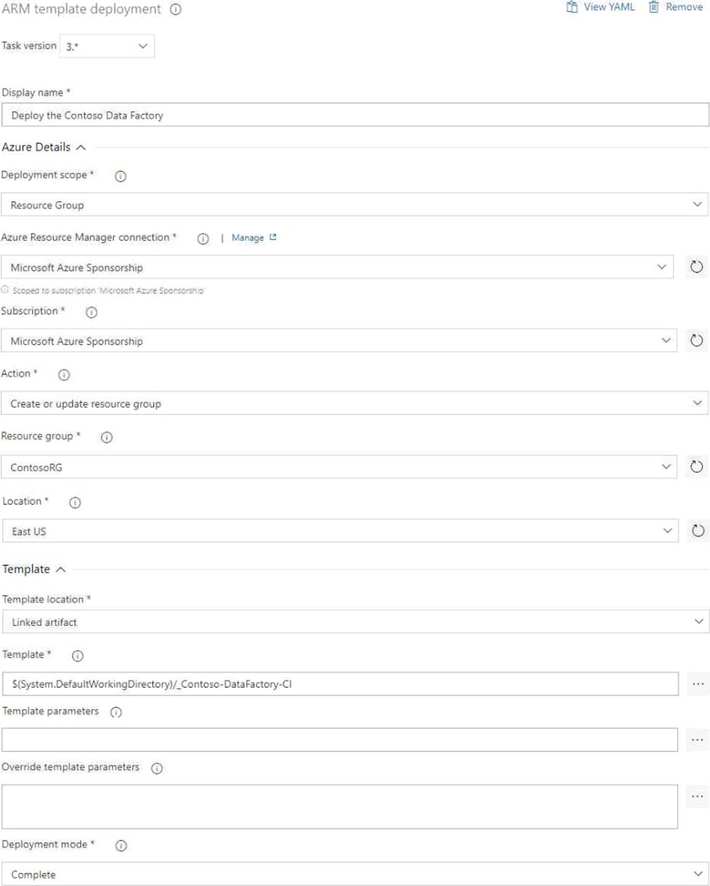Image resolution: width=710 pixels, height=886 pixels.
Task: Browse for Template file using ellipsis button
Action: (697, 683)
